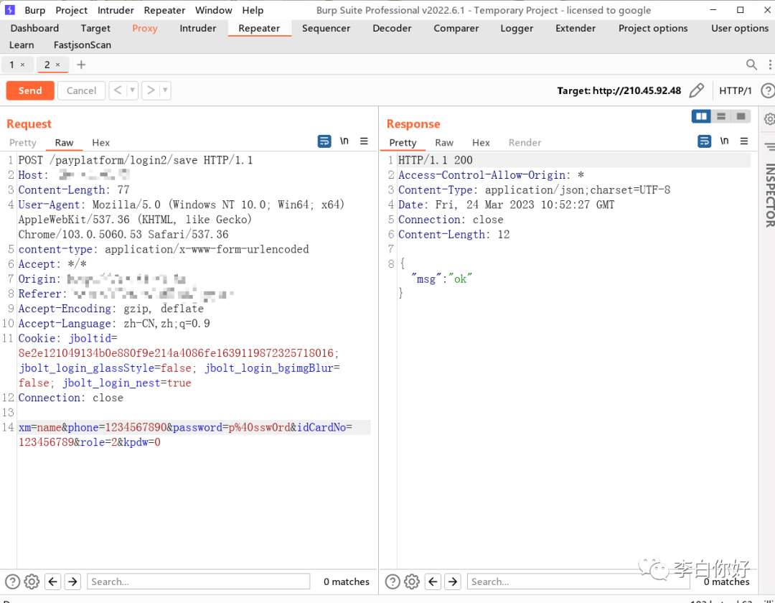
Task: Open the Repeater menu
Action: (164, 10)
